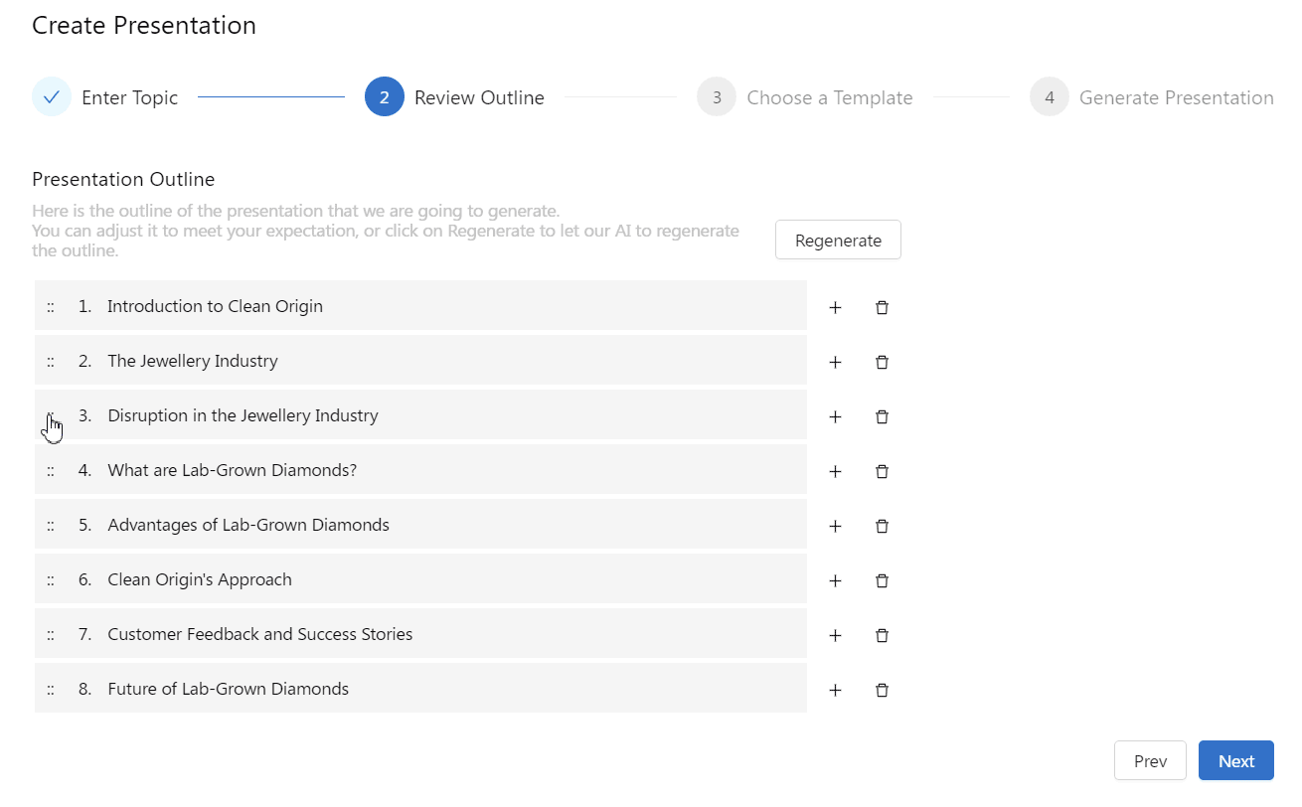Image resolution: width=1302 pixels, height=807 pixels.
Task: Click the step 3 number circle
Action: (x=717, y=97)
